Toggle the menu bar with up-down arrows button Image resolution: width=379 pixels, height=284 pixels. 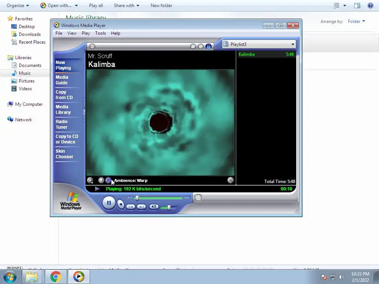pos(92,47)
